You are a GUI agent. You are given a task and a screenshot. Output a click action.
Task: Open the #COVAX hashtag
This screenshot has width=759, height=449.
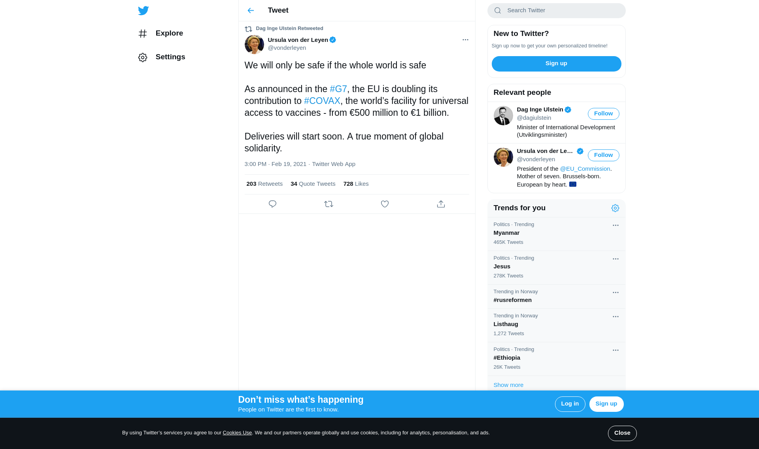coord(322,101)
